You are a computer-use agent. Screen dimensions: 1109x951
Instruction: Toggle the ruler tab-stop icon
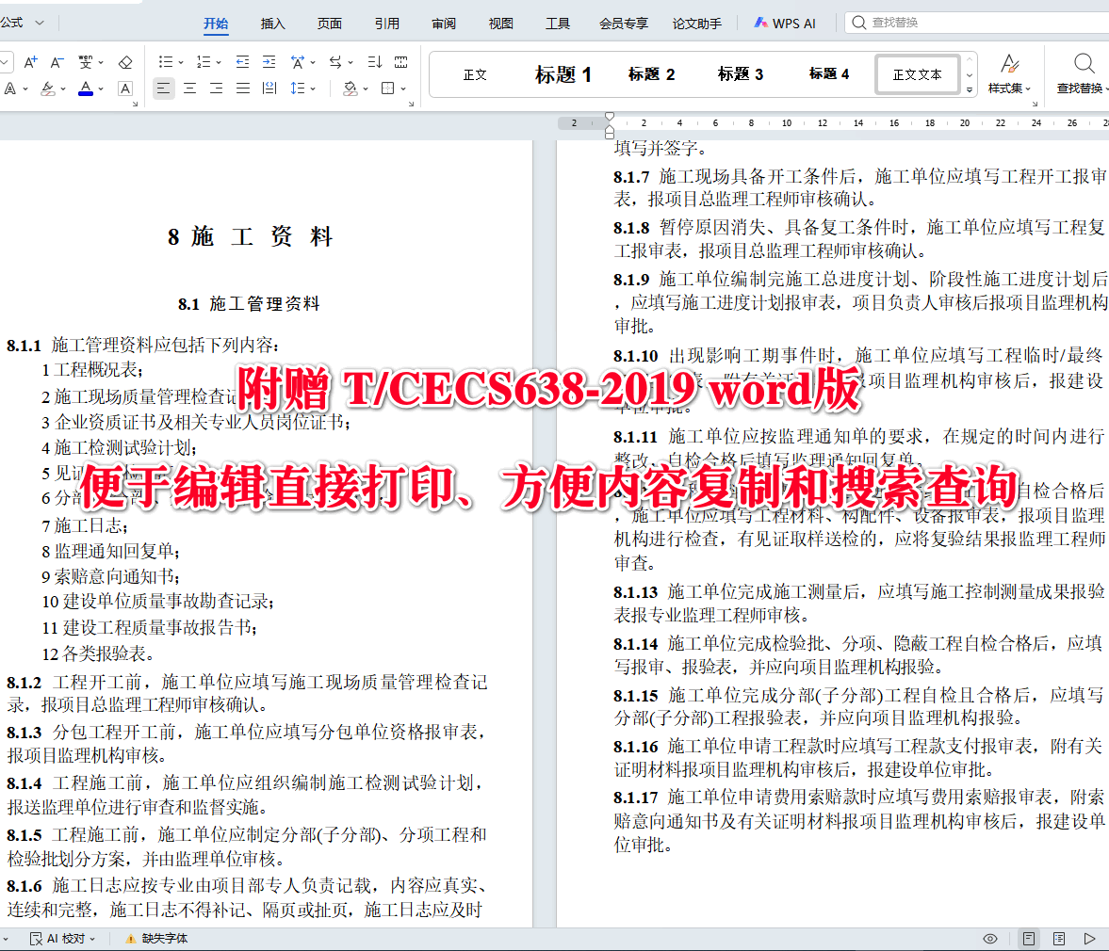401,62
